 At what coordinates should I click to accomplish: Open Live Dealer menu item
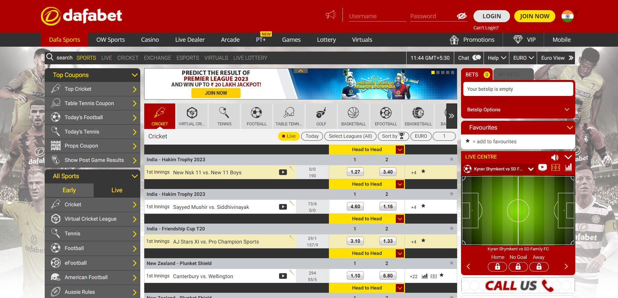[190, 39]
